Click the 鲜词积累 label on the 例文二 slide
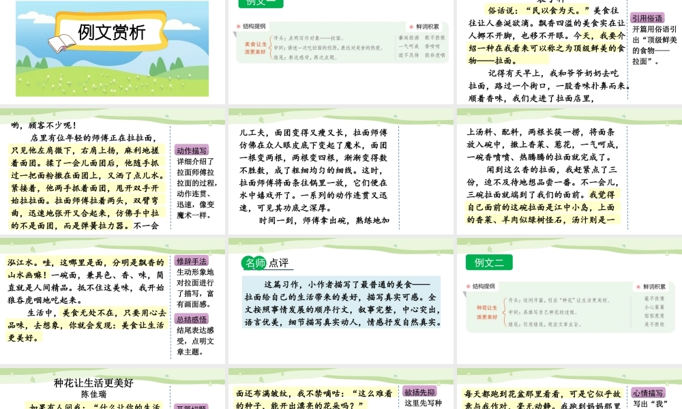Image resolution: width=682 pixels, height=409 pixels. [654, 287]
